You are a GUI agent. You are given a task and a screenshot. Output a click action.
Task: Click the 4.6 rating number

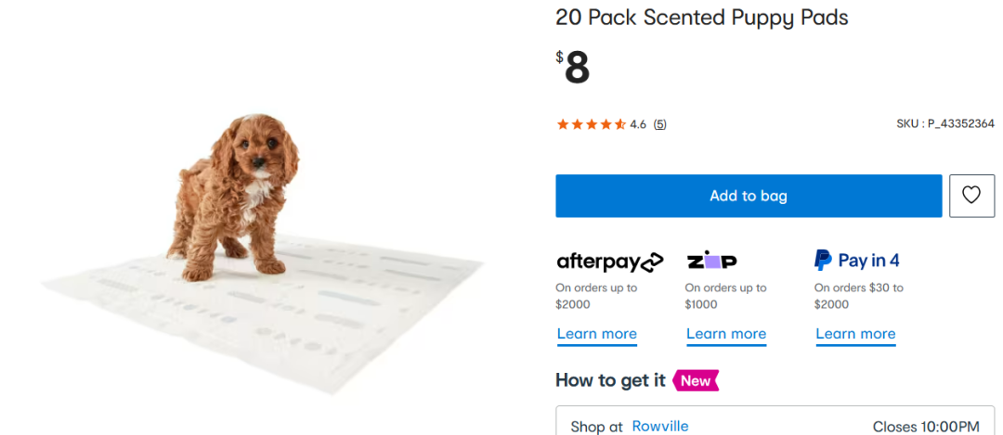(x=638, y=124)
